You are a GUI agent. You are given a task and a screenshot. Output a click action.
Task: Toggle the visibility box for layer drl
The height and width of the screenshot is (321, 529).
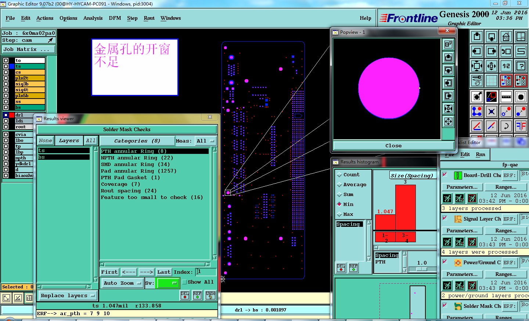coord(6,115)
